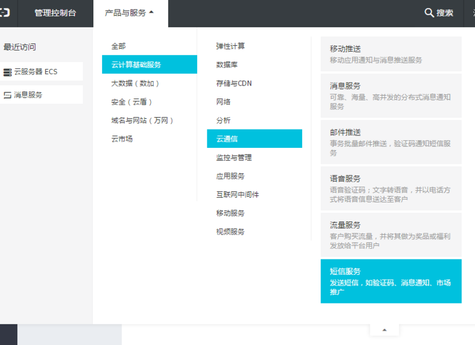
Task: Select 域名与网站（万网）category
Action: pyautogui.click(x=150, y=121)
